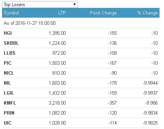Click the dropdown arrow beside Top Losers
The height and width of the screenshot is (129, 164).
tap(75, 4)
